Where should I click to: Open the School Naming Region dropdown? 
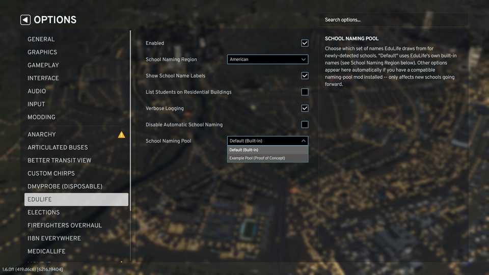pos(267,59)
